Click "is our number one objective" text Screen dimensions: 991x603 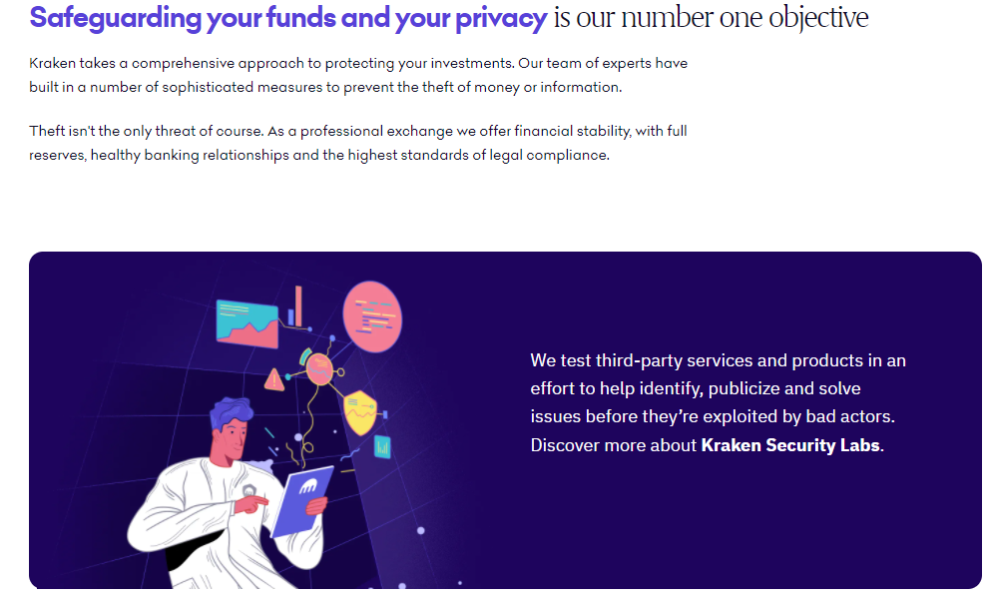click(x=711, y=18)
